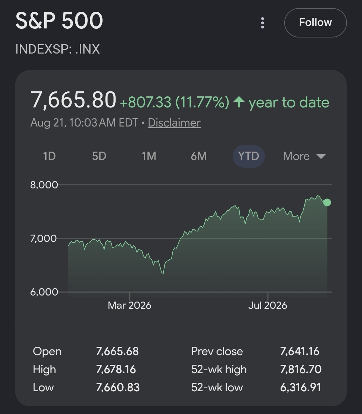Click the INDEXSP: .INX ticker text

(x=58, y=49)
